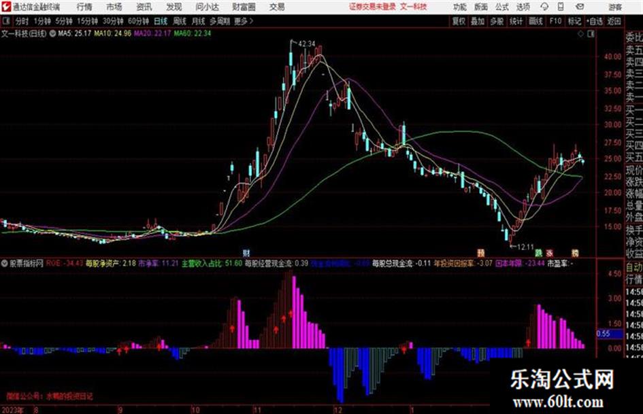This screenshot has height=414, width=643.
Task: Switch to the 周线 weekly tab
Action: click(180, 21)
